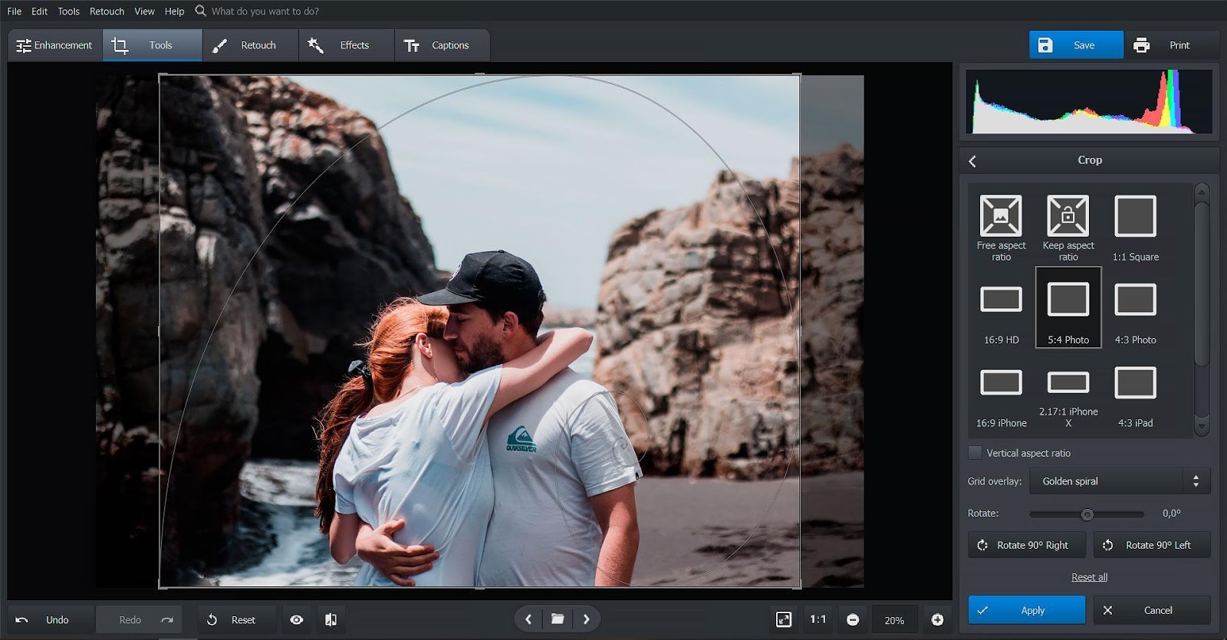Open the folder browse icon
This screenshot has height=640, width=1227.
coord(558,619)
